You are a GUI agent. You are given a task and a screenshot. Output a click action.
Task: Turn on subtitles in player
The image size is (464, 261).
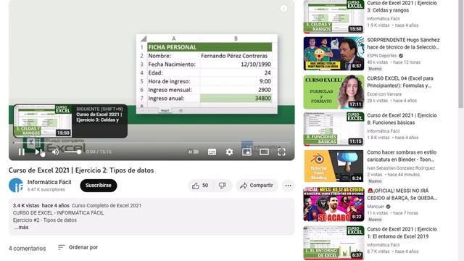point(212,152)
